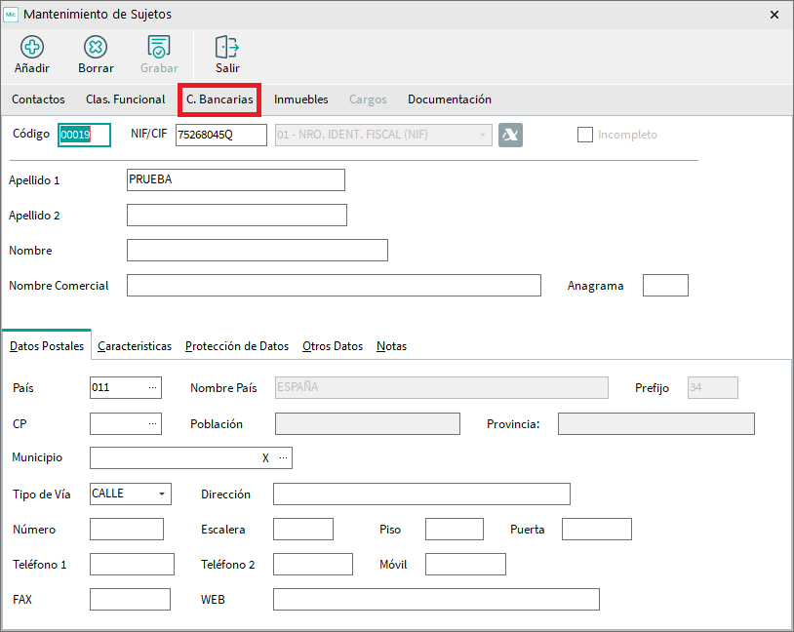
Task: Open the Contactos menu item
Action: click(38, 99)
